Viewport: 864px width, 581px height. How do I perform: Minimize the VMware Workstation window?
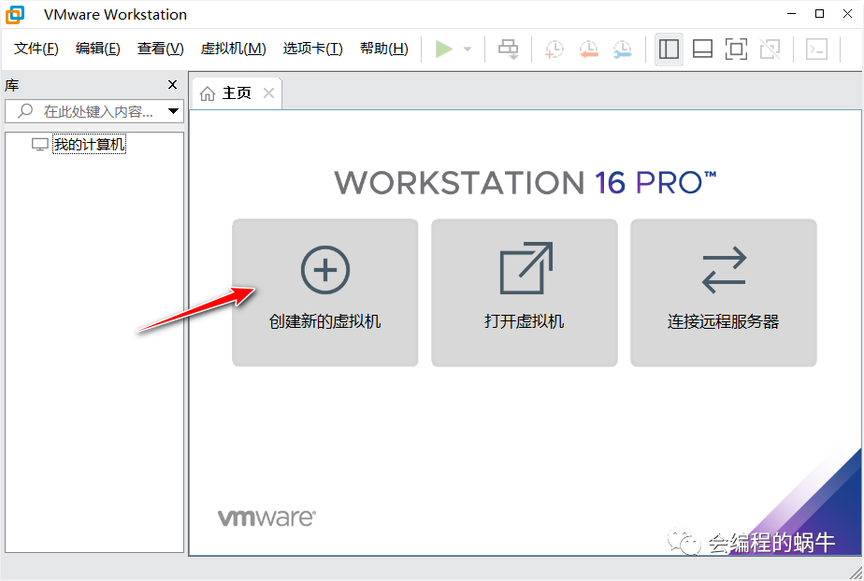coord(792,14)
